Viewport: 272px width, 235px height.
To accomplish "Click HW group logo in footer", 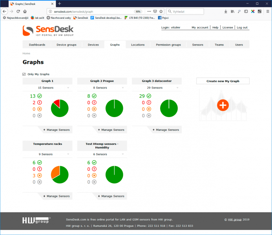I will click(x=37, y=220).
